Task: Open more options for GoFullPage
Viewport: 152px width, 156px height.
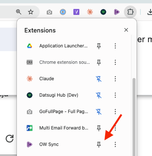Action: (x=115, y=112)
